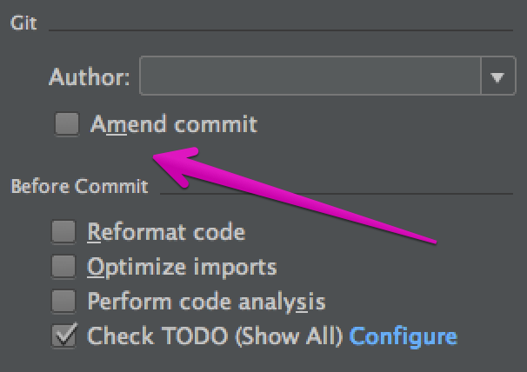This screenshot has height=372, width=527.
Task: Uncheck the Check TODO checkbox
Action: (x=63, y=335)
